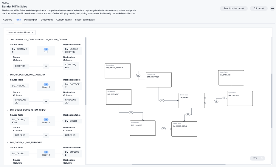Click the Edit model button

click(259, 8)
